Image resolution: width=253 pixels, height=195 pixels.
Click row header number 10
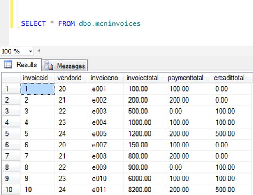click(x=10, y=190)
